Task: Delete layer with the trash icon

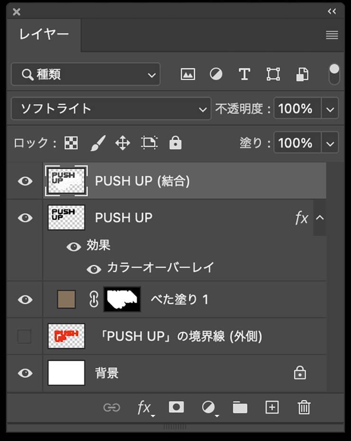Action: pos(304,407)
